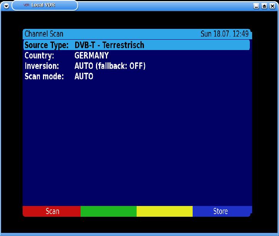Screen dimensions: 279x236
Task: Minimize the Local VDR window
Action: (256, 6)
